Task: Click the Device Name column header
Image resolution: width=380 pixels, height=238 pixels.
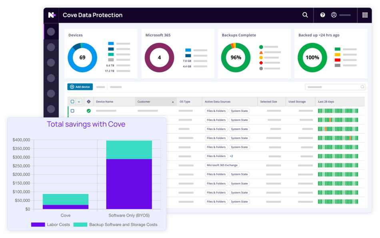Action: tap(104, 101)
